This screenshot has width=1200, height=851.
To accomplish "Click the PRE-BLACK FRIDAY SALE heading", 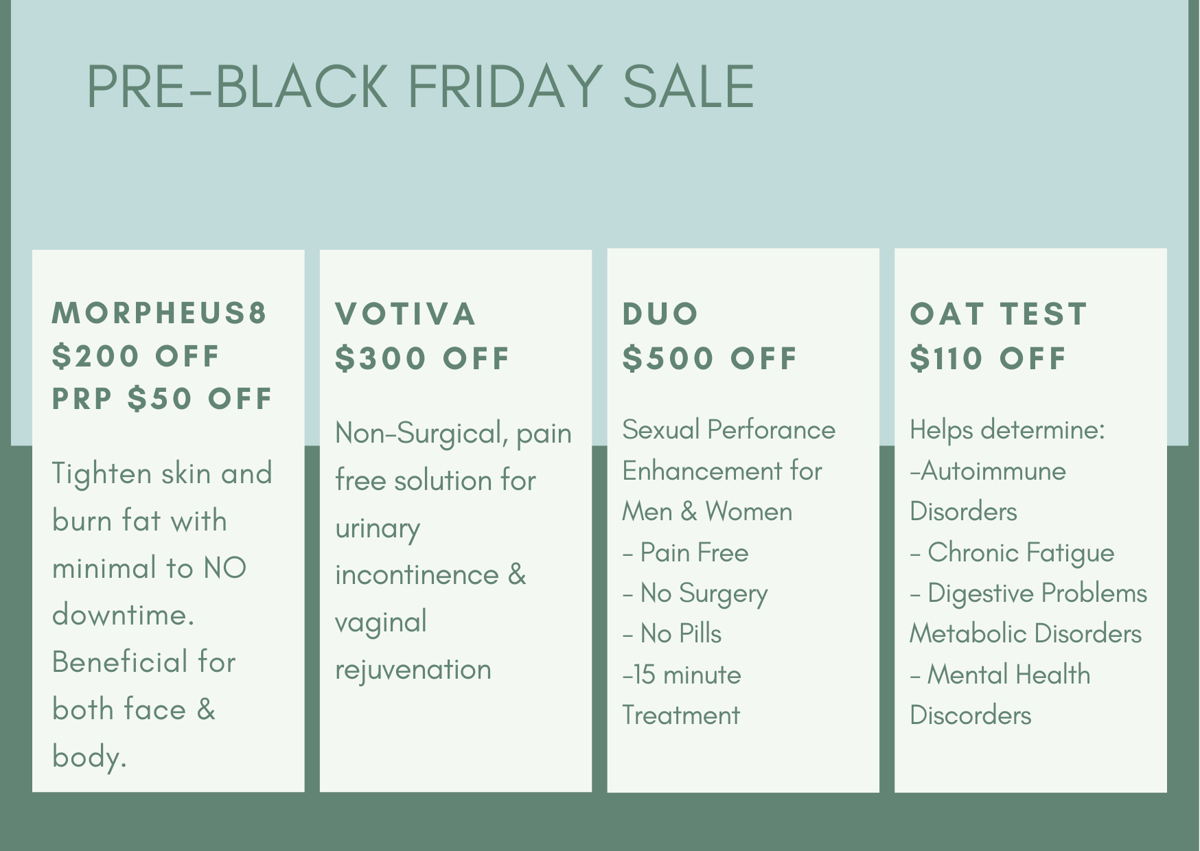I will 420,86.
